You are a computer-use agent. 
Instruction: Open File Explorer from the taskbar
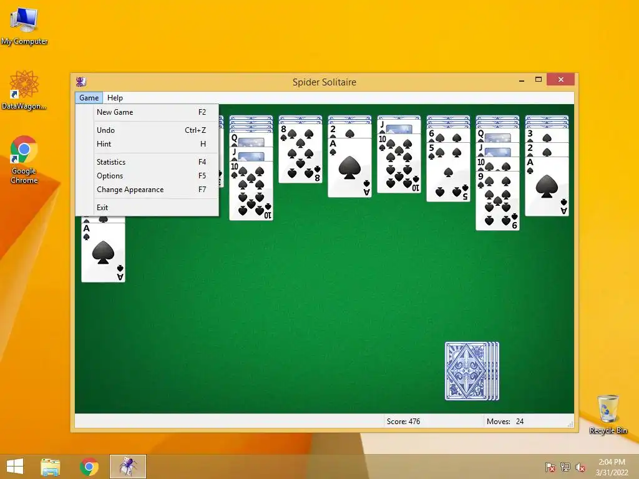click(51, 467)
